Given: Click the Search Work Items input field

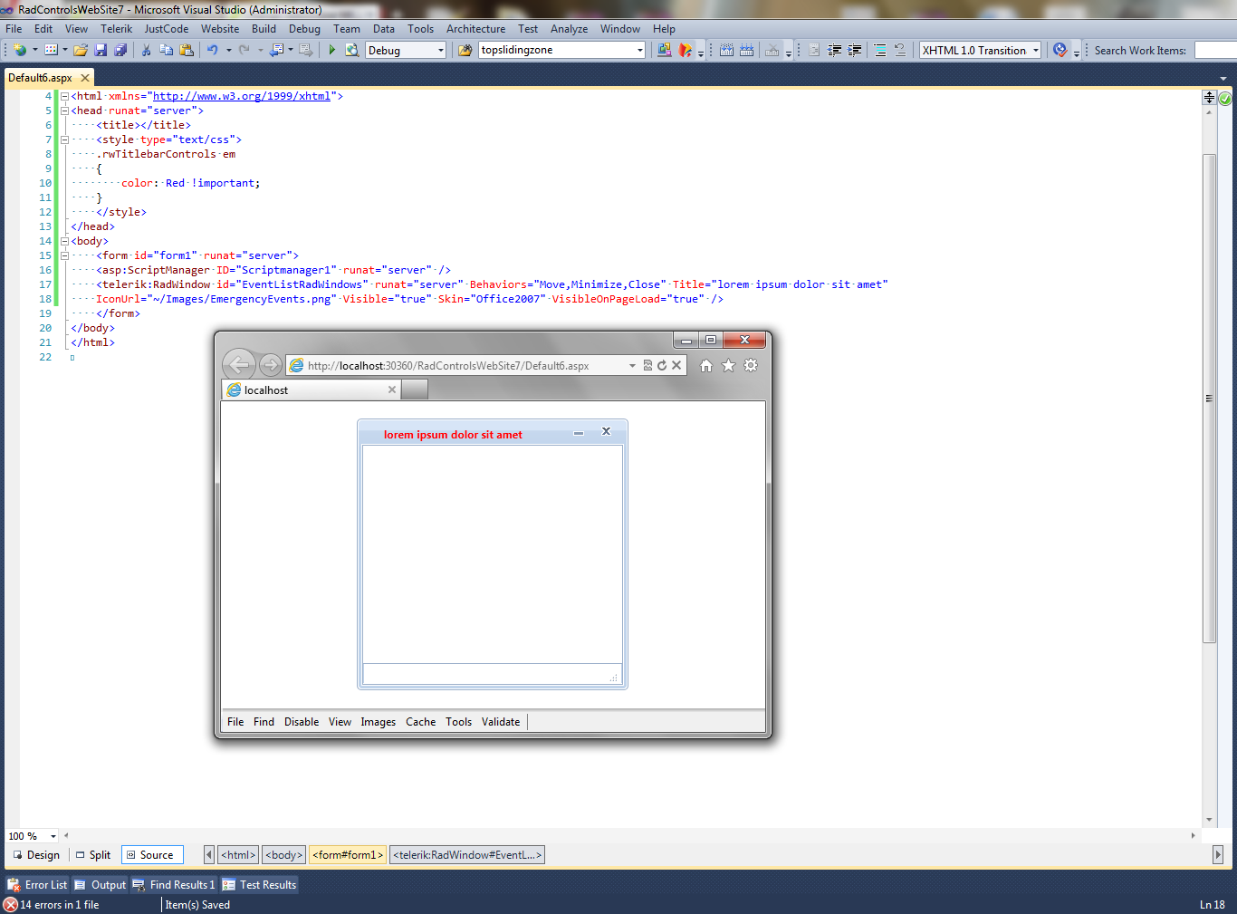Looking at the screenshot, I should click(1215, 50).
